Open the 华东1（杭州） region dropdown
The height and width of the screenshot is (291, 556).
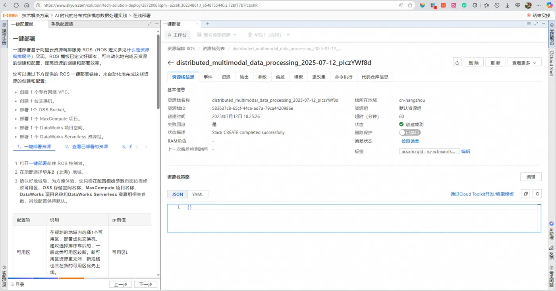(269, 35)
